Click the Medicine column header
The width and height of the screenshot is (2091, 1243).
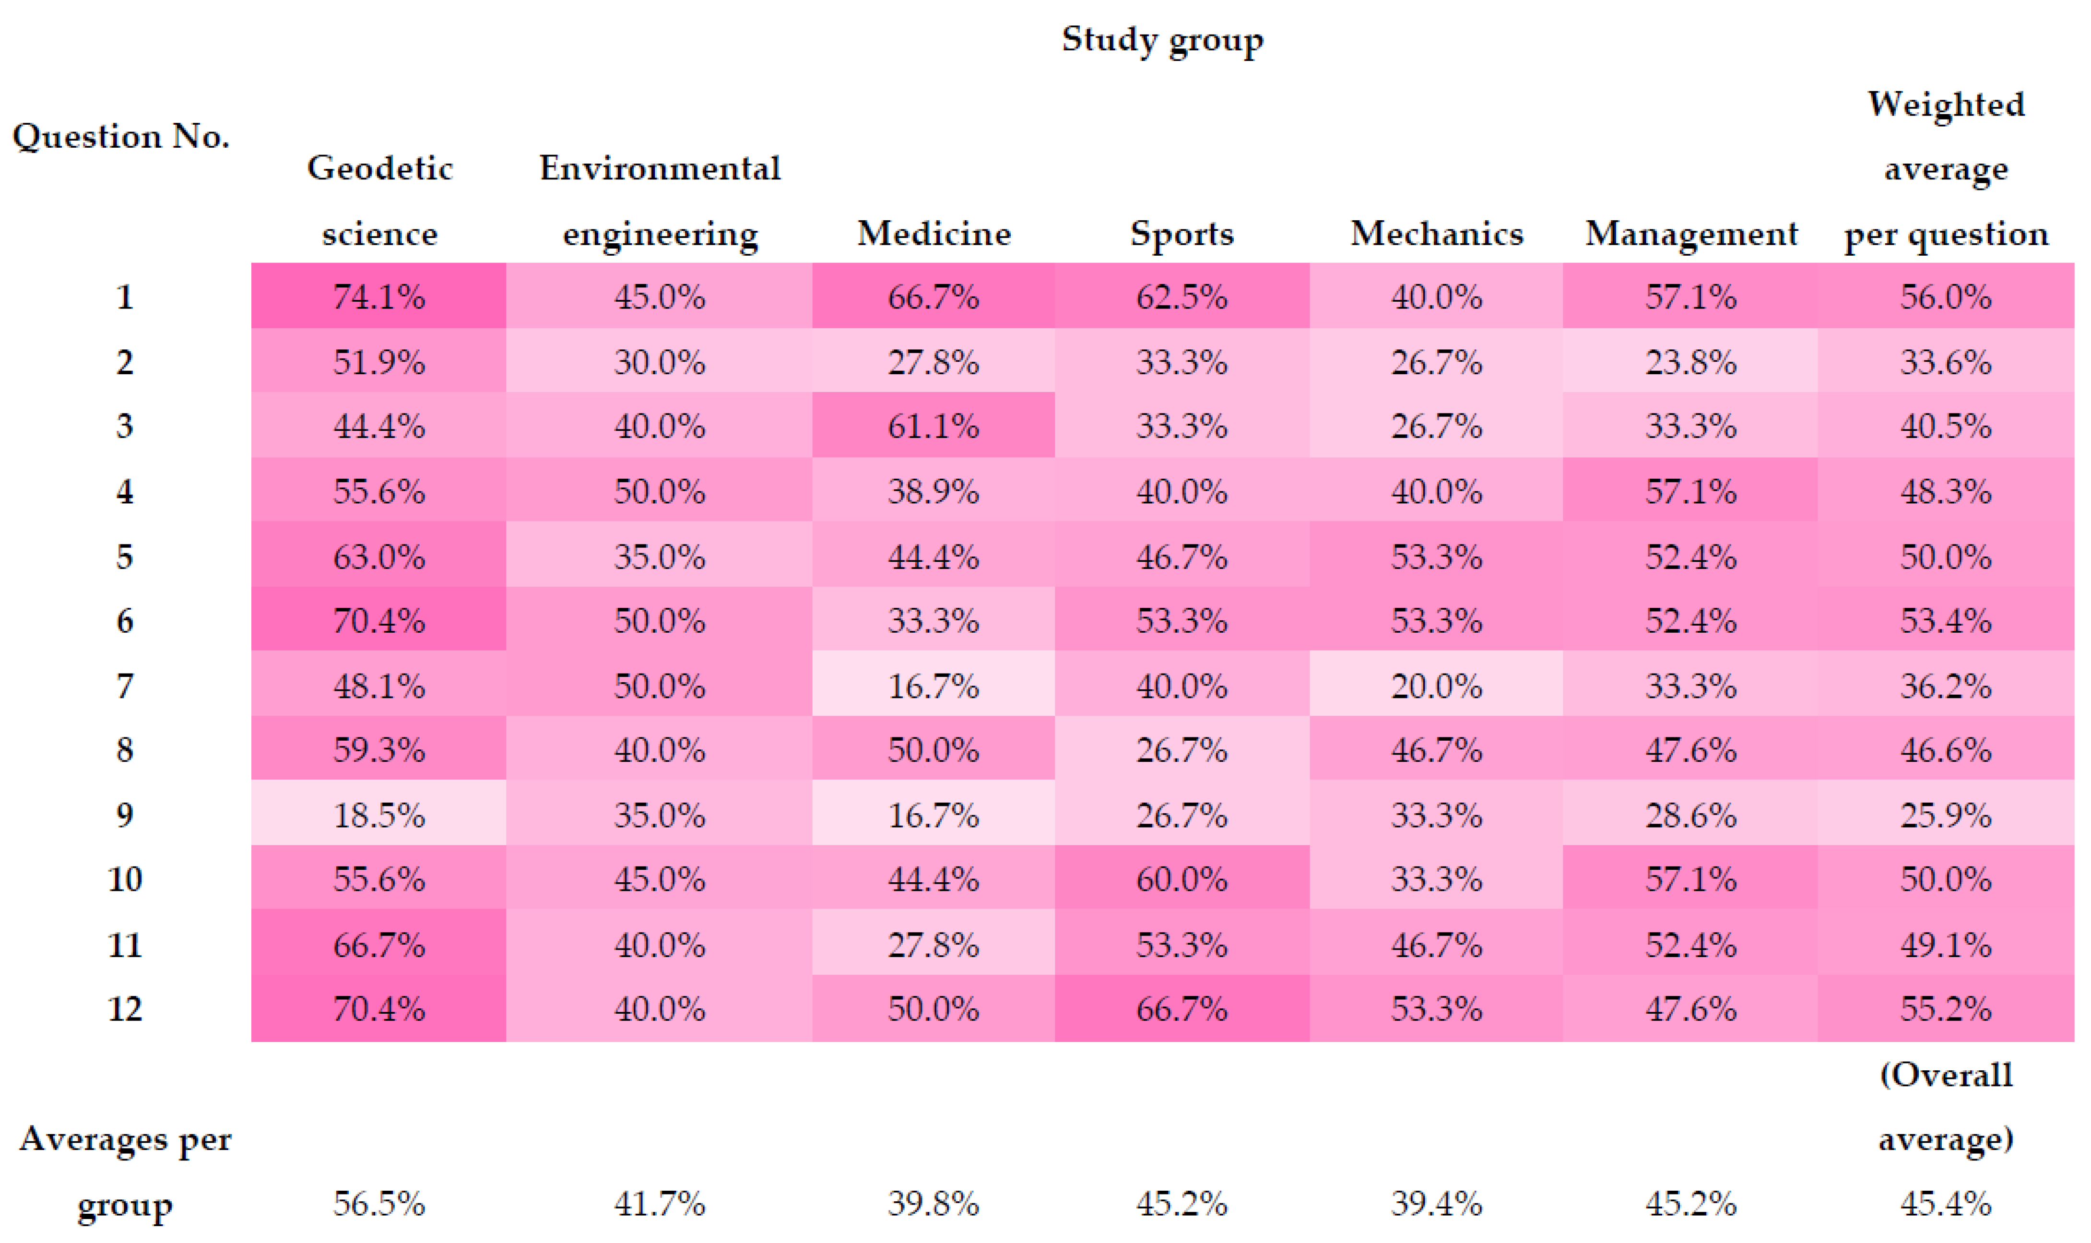933,234
